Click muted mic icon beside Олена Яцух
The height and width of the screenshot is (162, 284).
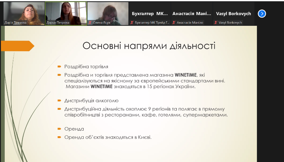(90, 23)
